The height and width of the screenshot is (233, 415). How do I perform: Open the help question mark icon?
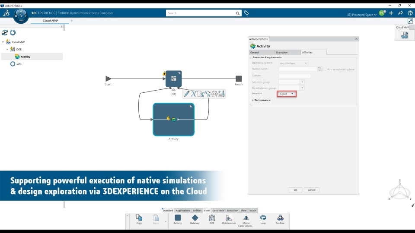[x=410, y=13]
